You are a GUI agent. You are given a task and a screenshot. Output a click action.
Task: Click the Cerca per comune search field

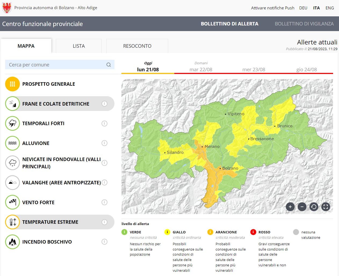pos(56,65)
